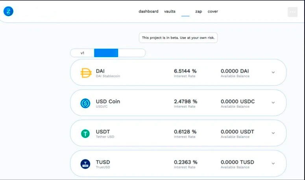This screenshot has height=180, width=305.
Task: Expand the DAI row chevron
Action: [x=273, y=72]
